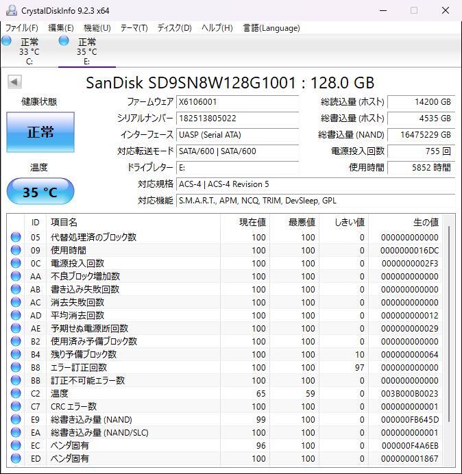
Task: Click the status orb for attribute B4
Action: 16,354
